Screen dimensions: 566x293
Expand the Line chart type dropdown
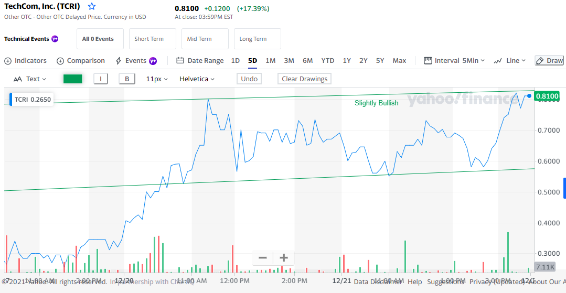(x=516, y=61)
